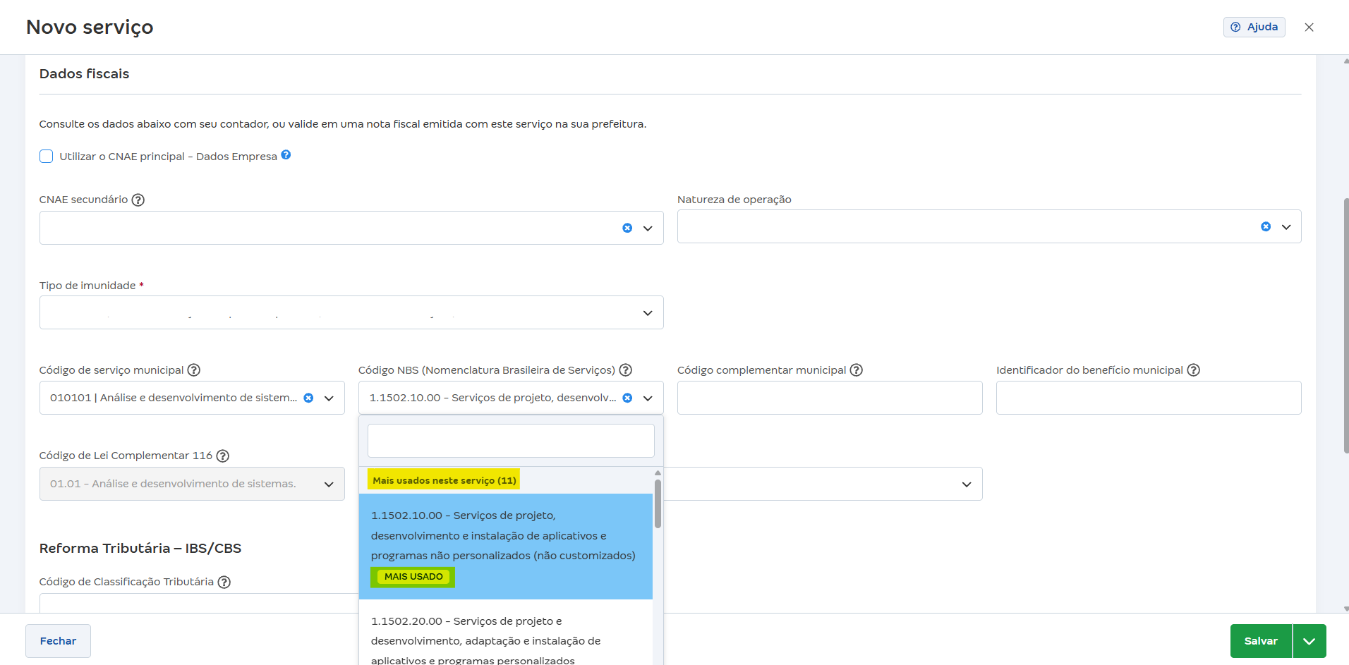Screen dimensions: 1349x665
Task: Clear the CNAE secundário field
Action: [627, 228]
